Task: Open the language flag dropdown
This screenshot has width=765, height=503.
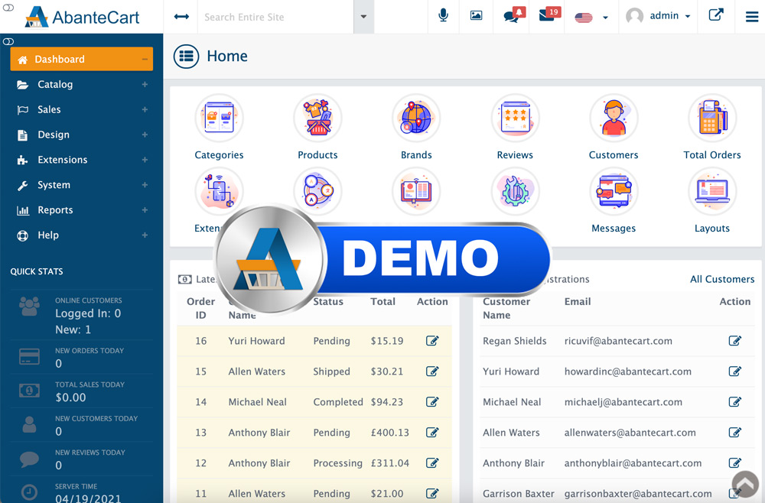Action: click(592, 18)
